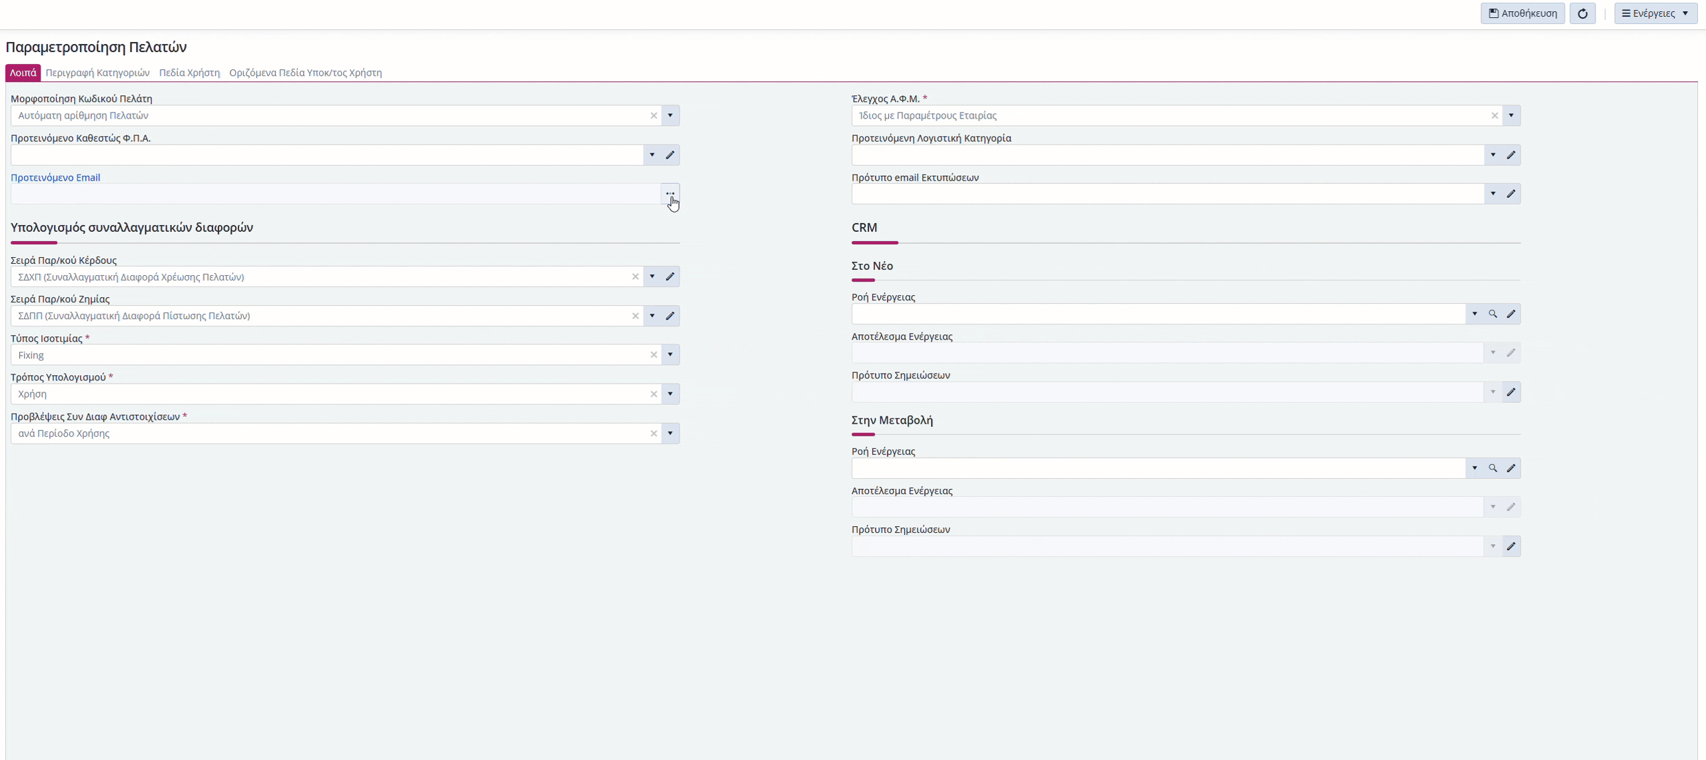Image resolution: width=1706 pixels, height=760 pixels.
Task: Expand the Προτεινόμενο Καθεστώς Φ.Π.Α. dropdown
Action: point(652,155)
